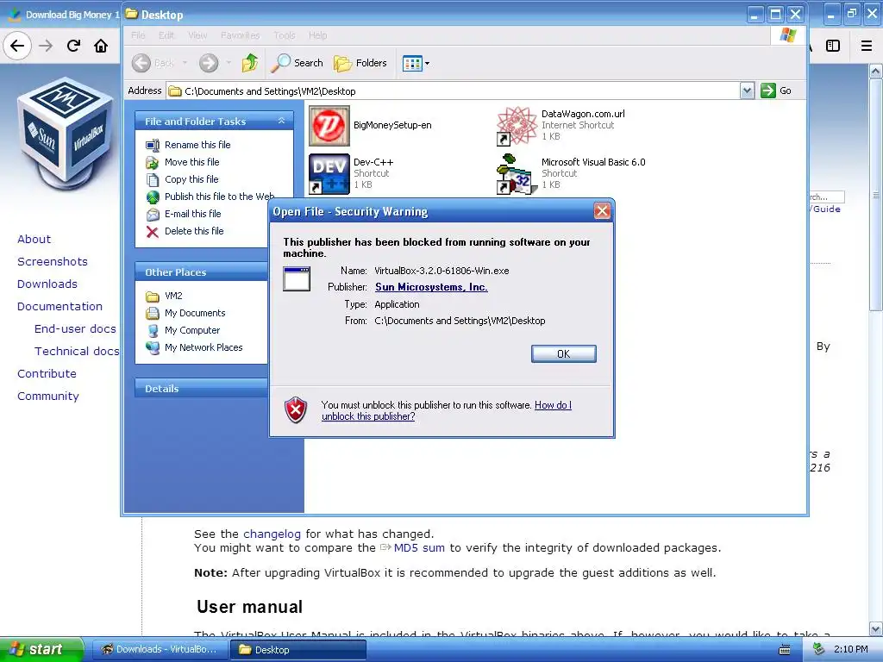The image size is (883, 662).
Task: Click the browser forward arrow button
Action: (x=46, y=46)
